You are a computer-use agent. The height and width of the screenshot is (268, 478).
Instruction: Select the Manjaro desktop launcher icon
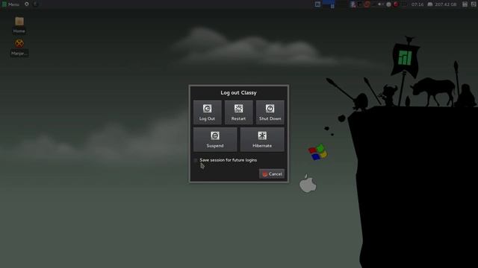(x=19, y=48)
